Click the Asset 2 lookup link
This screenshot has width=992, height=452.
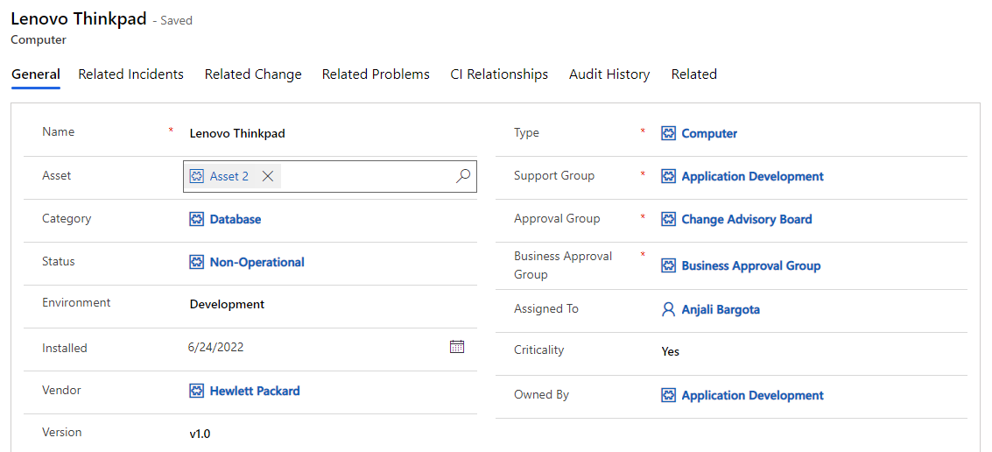click(x=229, y=176)
